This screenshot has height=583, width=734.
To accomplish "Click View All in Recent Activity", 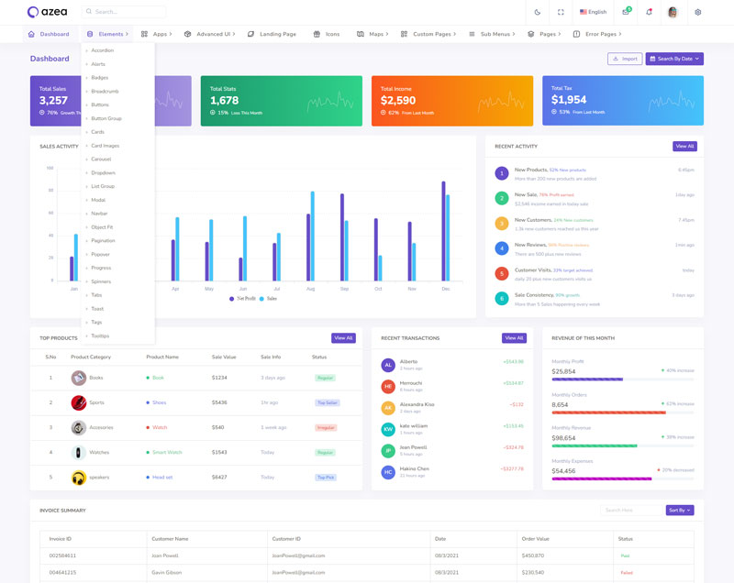I will (684, 146).
